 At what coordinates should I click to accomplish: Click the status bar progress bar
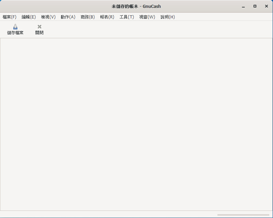243,215
